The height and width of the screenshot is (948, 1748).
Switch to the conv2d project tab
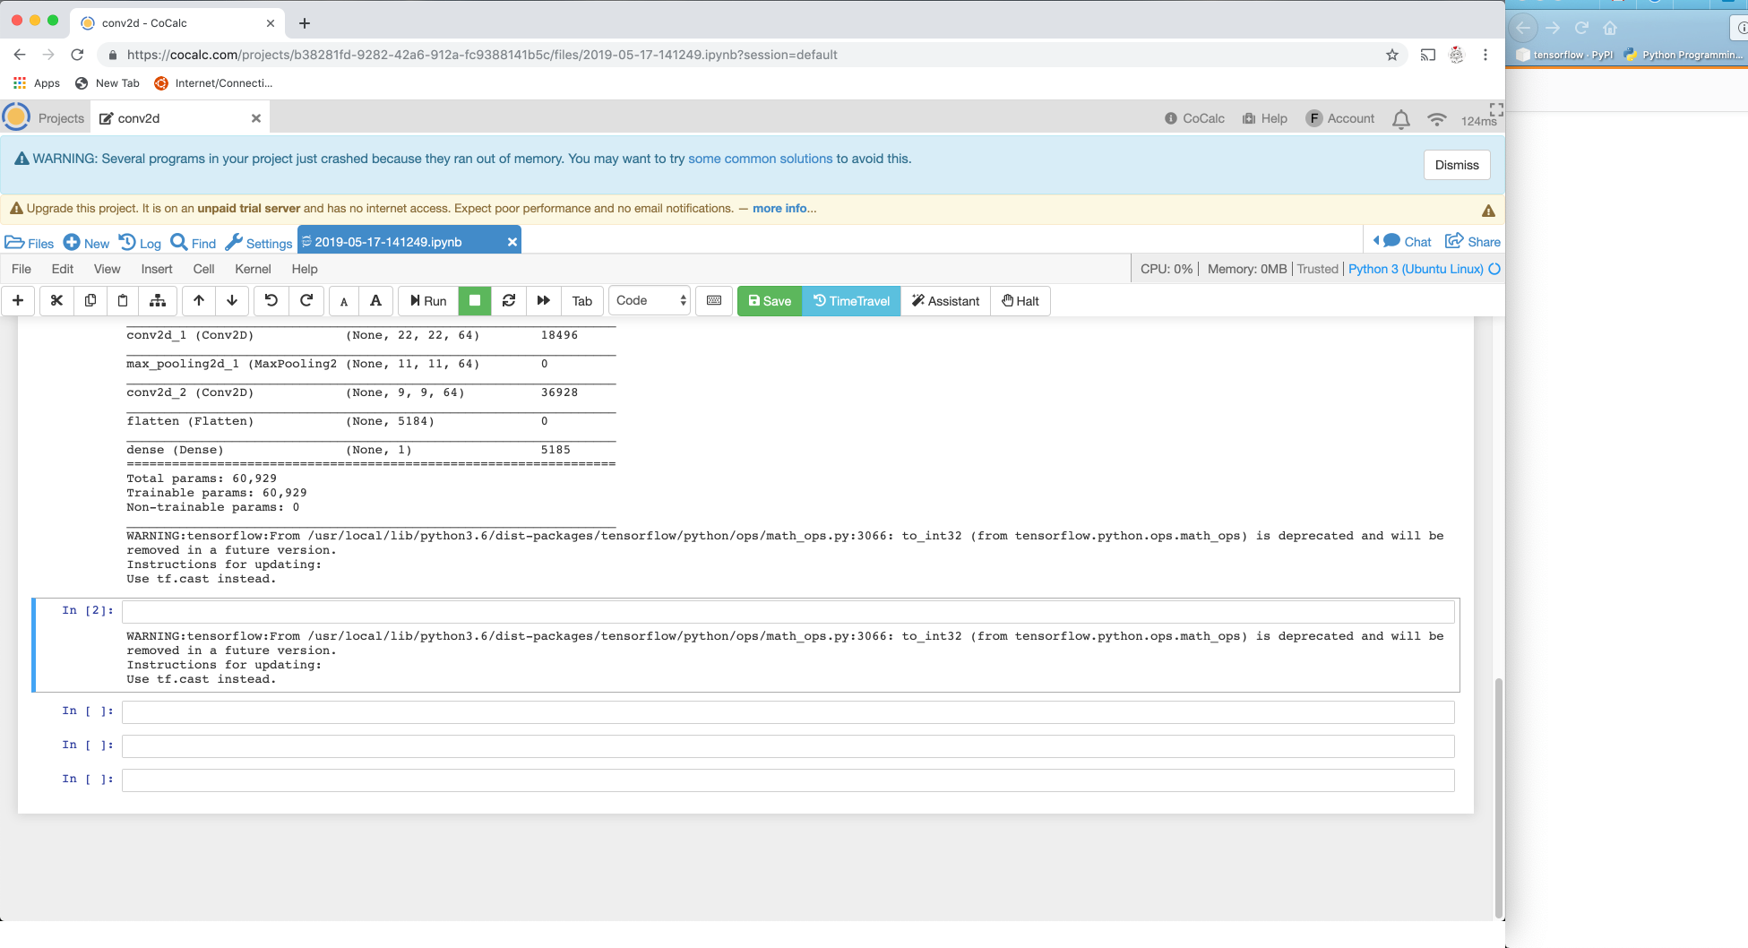[x=139, y=117]
